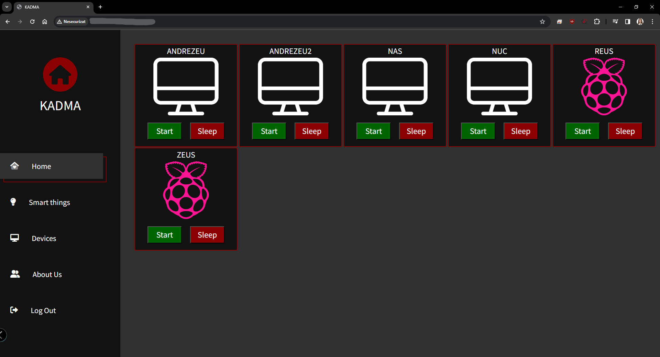Click the sidebar collapse arrow

(2, 335)
